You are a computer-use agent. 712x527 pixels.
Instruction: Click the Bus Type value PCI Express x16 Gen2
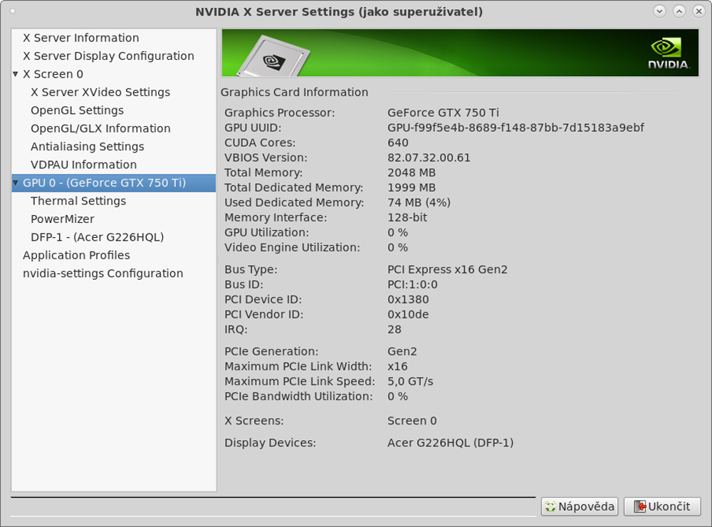click(x=447, y=269)
